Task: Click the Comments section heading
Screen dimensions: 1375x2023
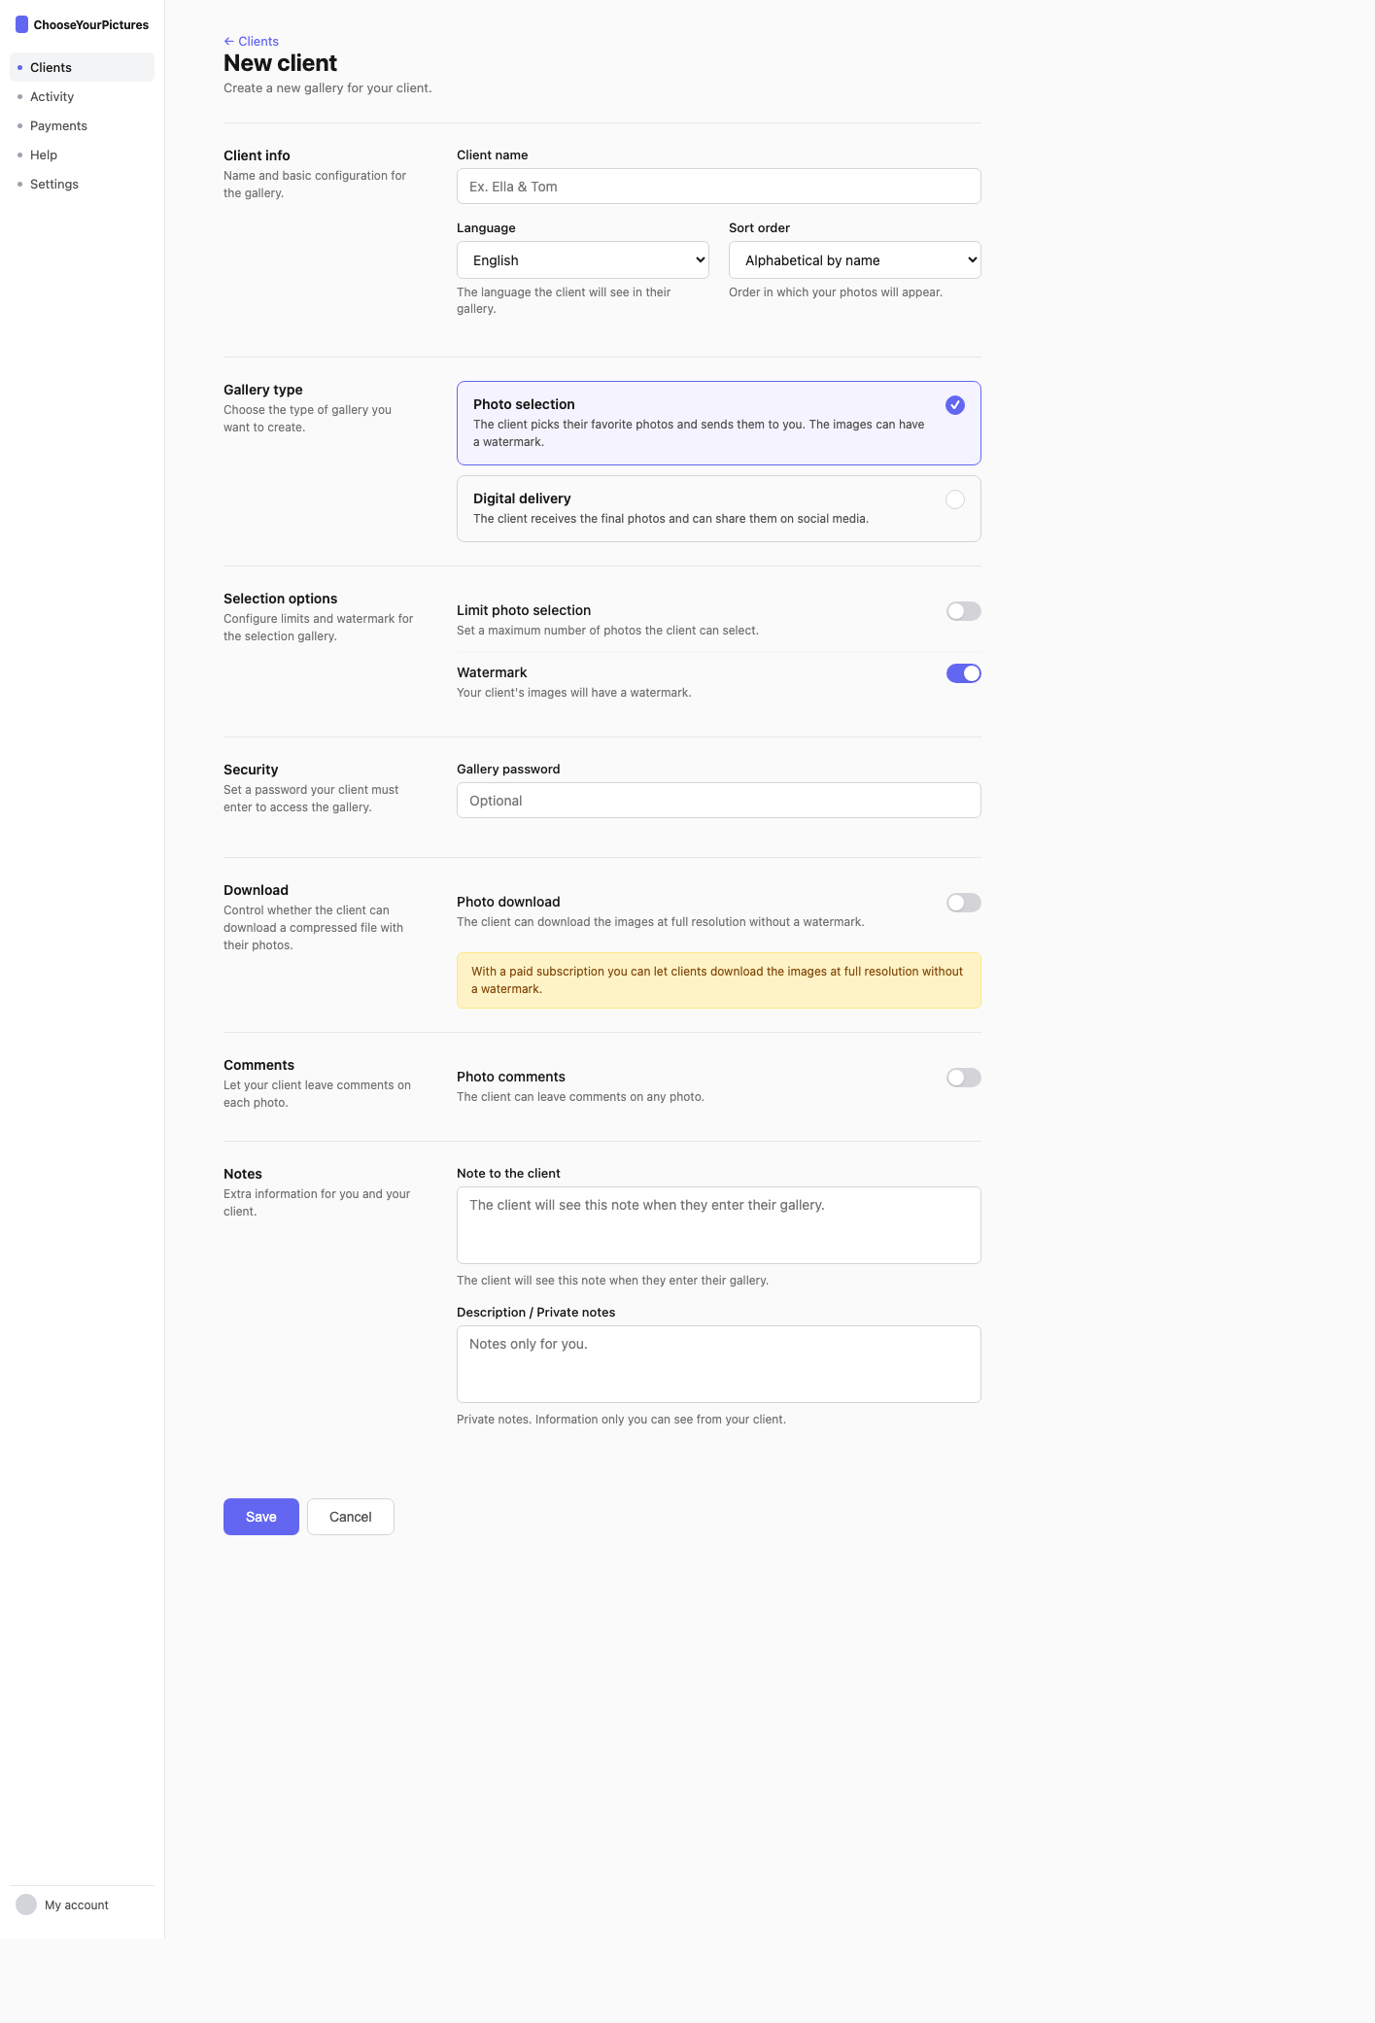Action: 258,1065
